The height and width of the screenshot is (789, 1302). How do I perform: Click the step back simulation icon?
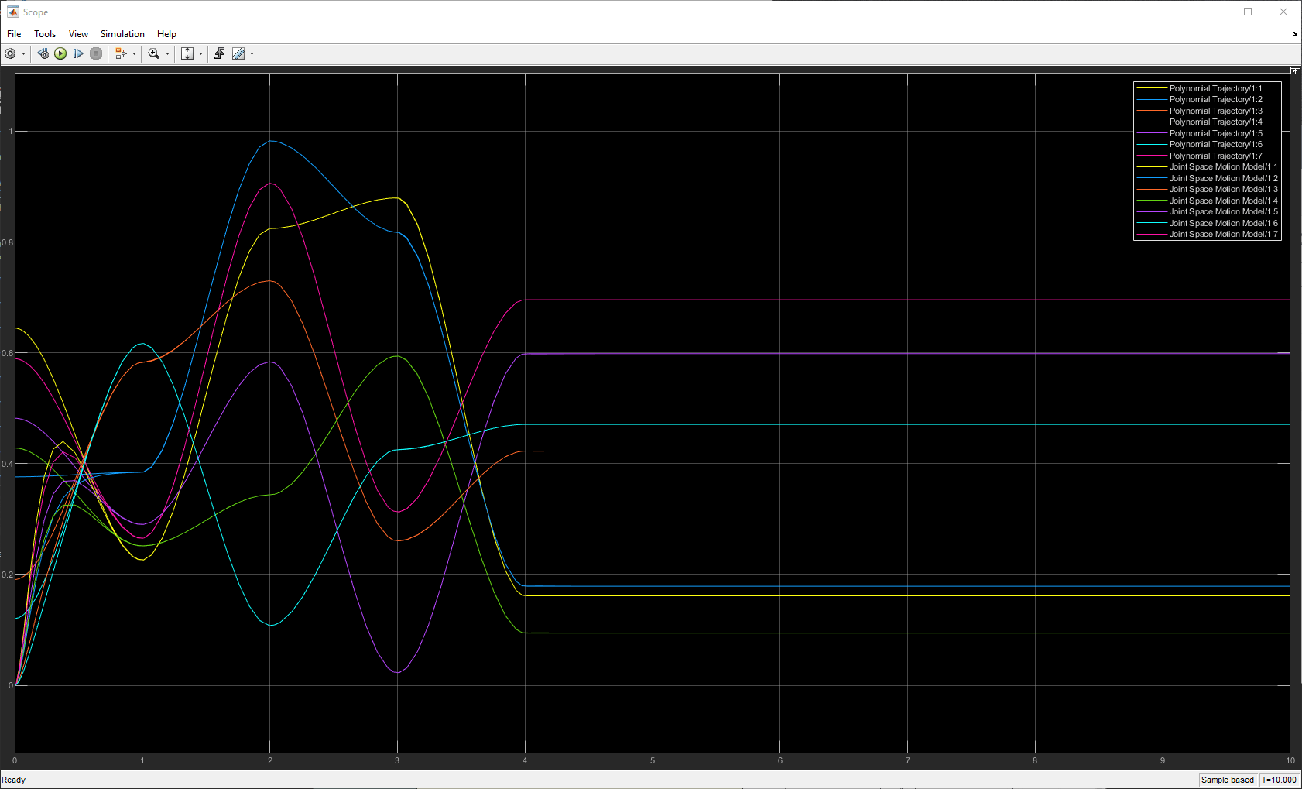tap(43, 53)
